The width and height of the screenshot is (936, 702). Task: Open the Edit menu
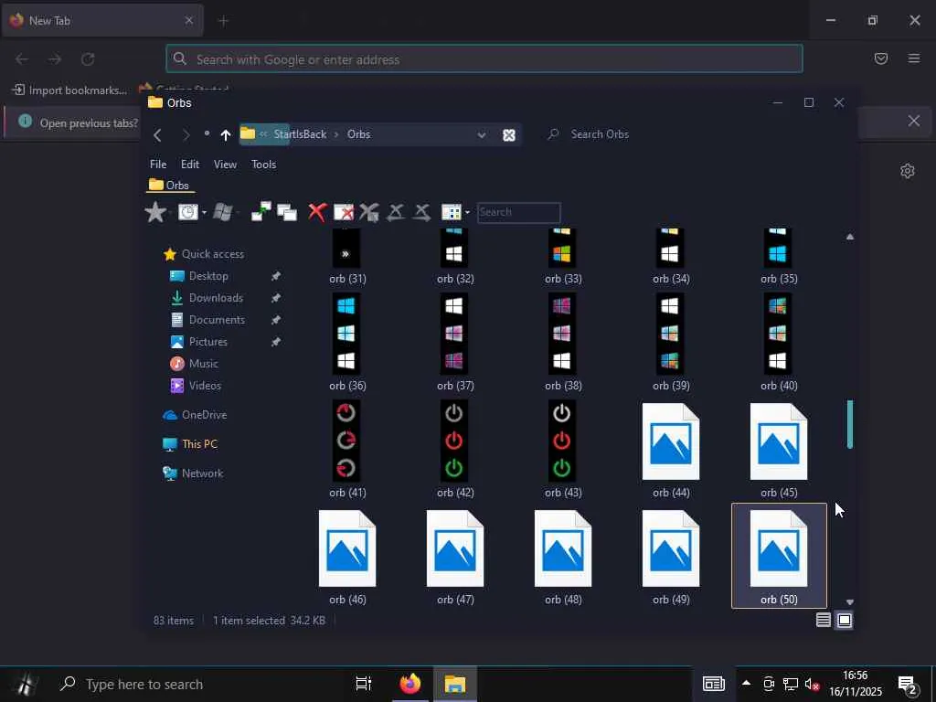pos(190,165)
